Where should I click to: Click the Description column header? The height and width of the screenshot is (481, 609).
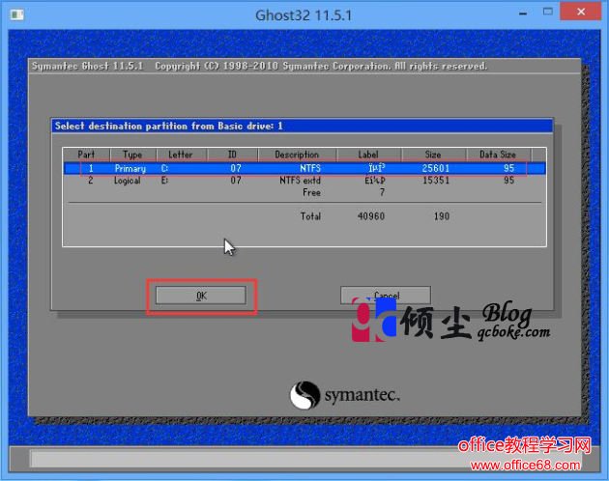coord(297,155)
